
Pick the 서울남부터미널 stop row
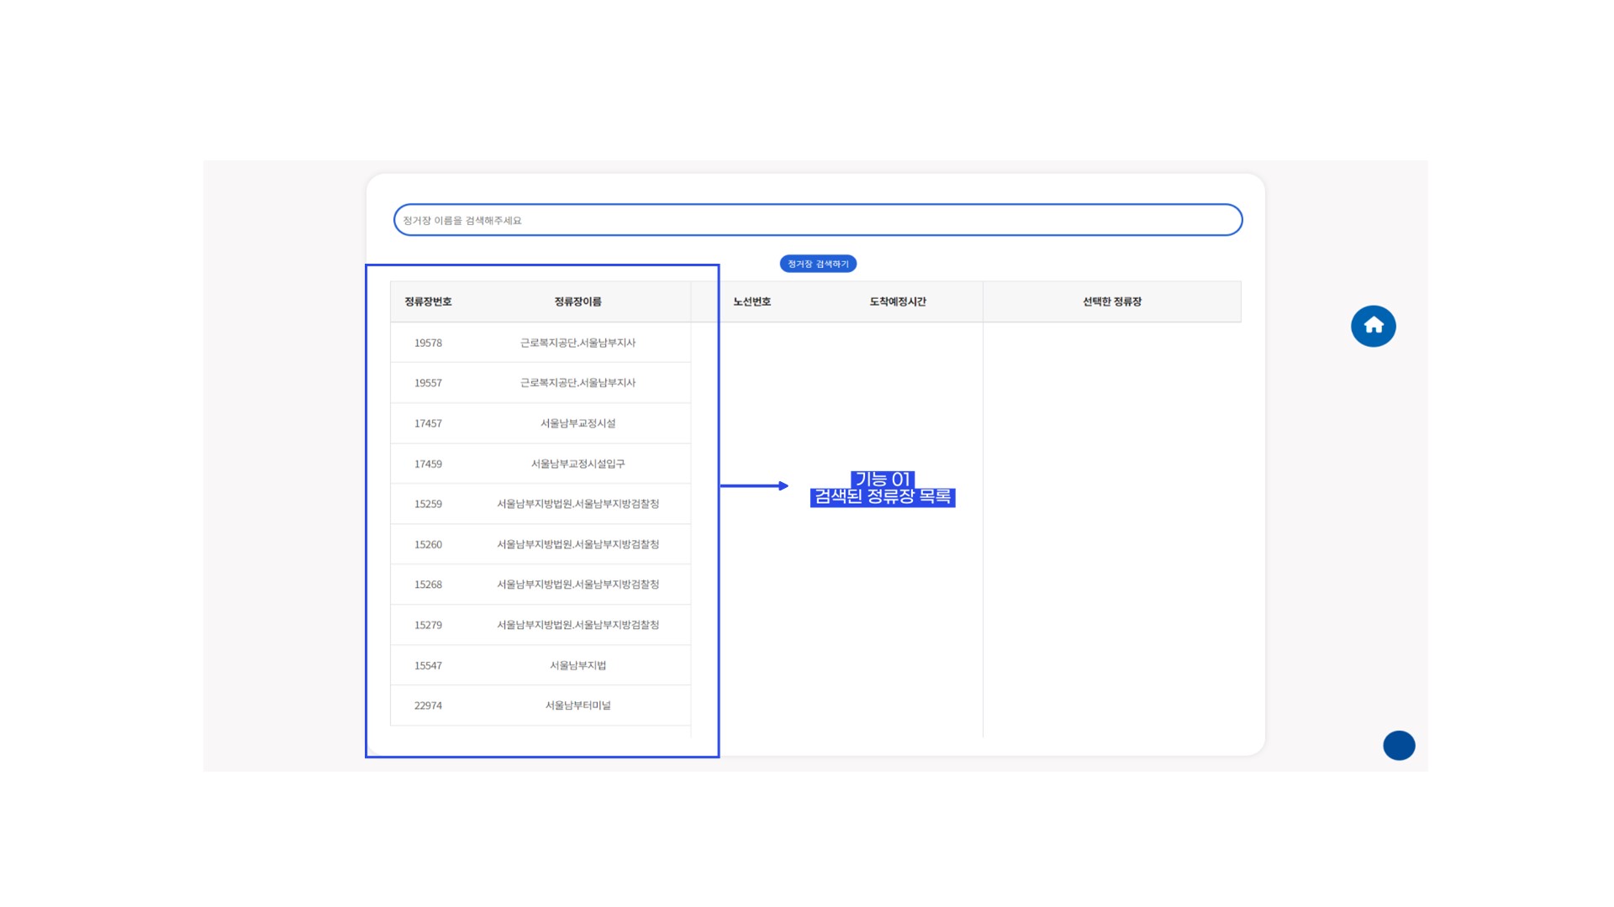pos(578,705)
